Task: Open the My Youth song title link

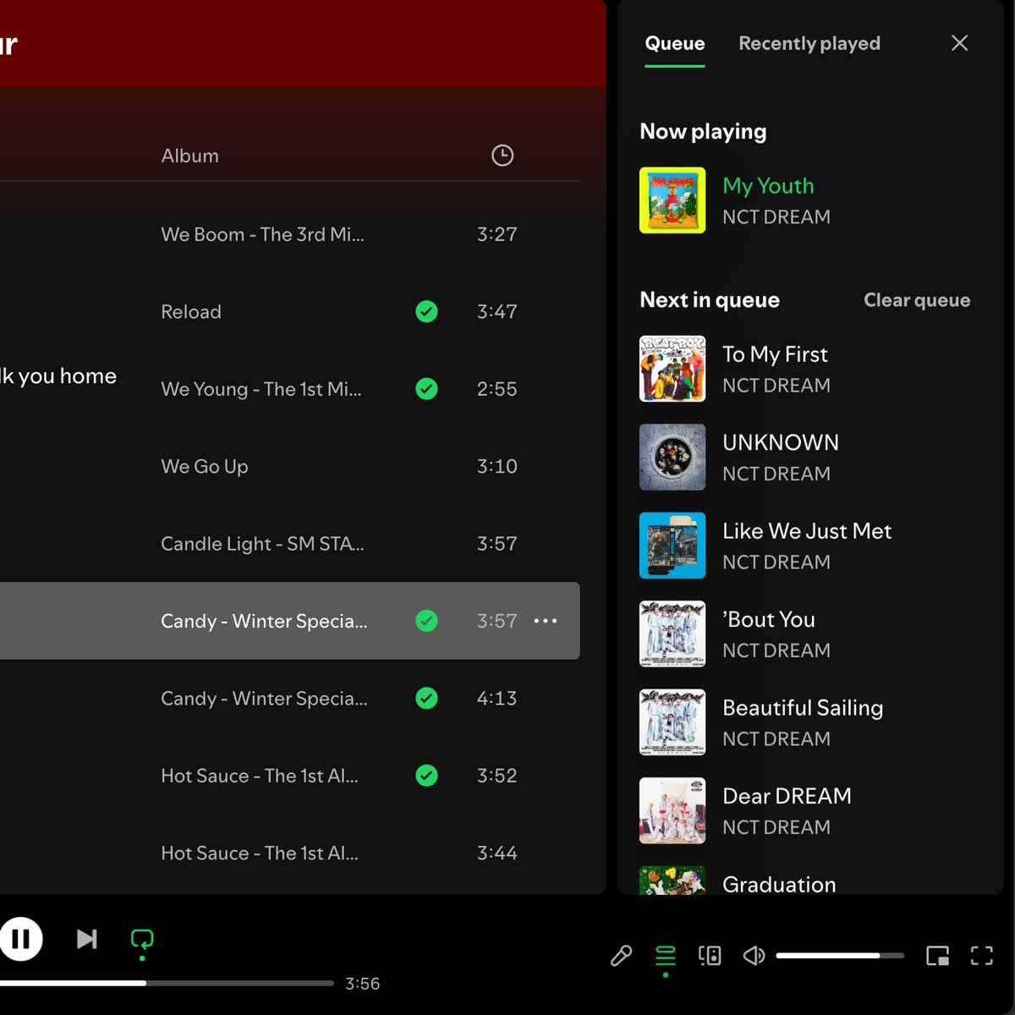Action: pos(768,185)
